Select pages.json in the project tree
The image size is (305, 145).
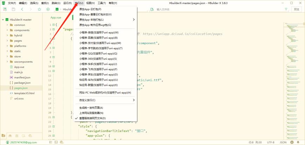point(21,88)
